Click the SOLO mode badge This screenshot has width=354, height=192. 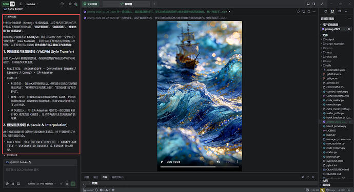6,4
